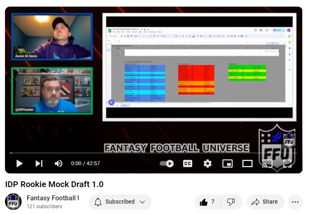Enter full screen mode
311x214 pixels.
(x=287, y=164)
